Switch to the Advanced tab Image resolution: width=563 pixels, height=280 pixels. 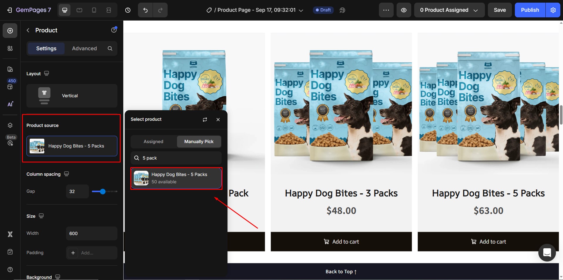tap(84, 48)
